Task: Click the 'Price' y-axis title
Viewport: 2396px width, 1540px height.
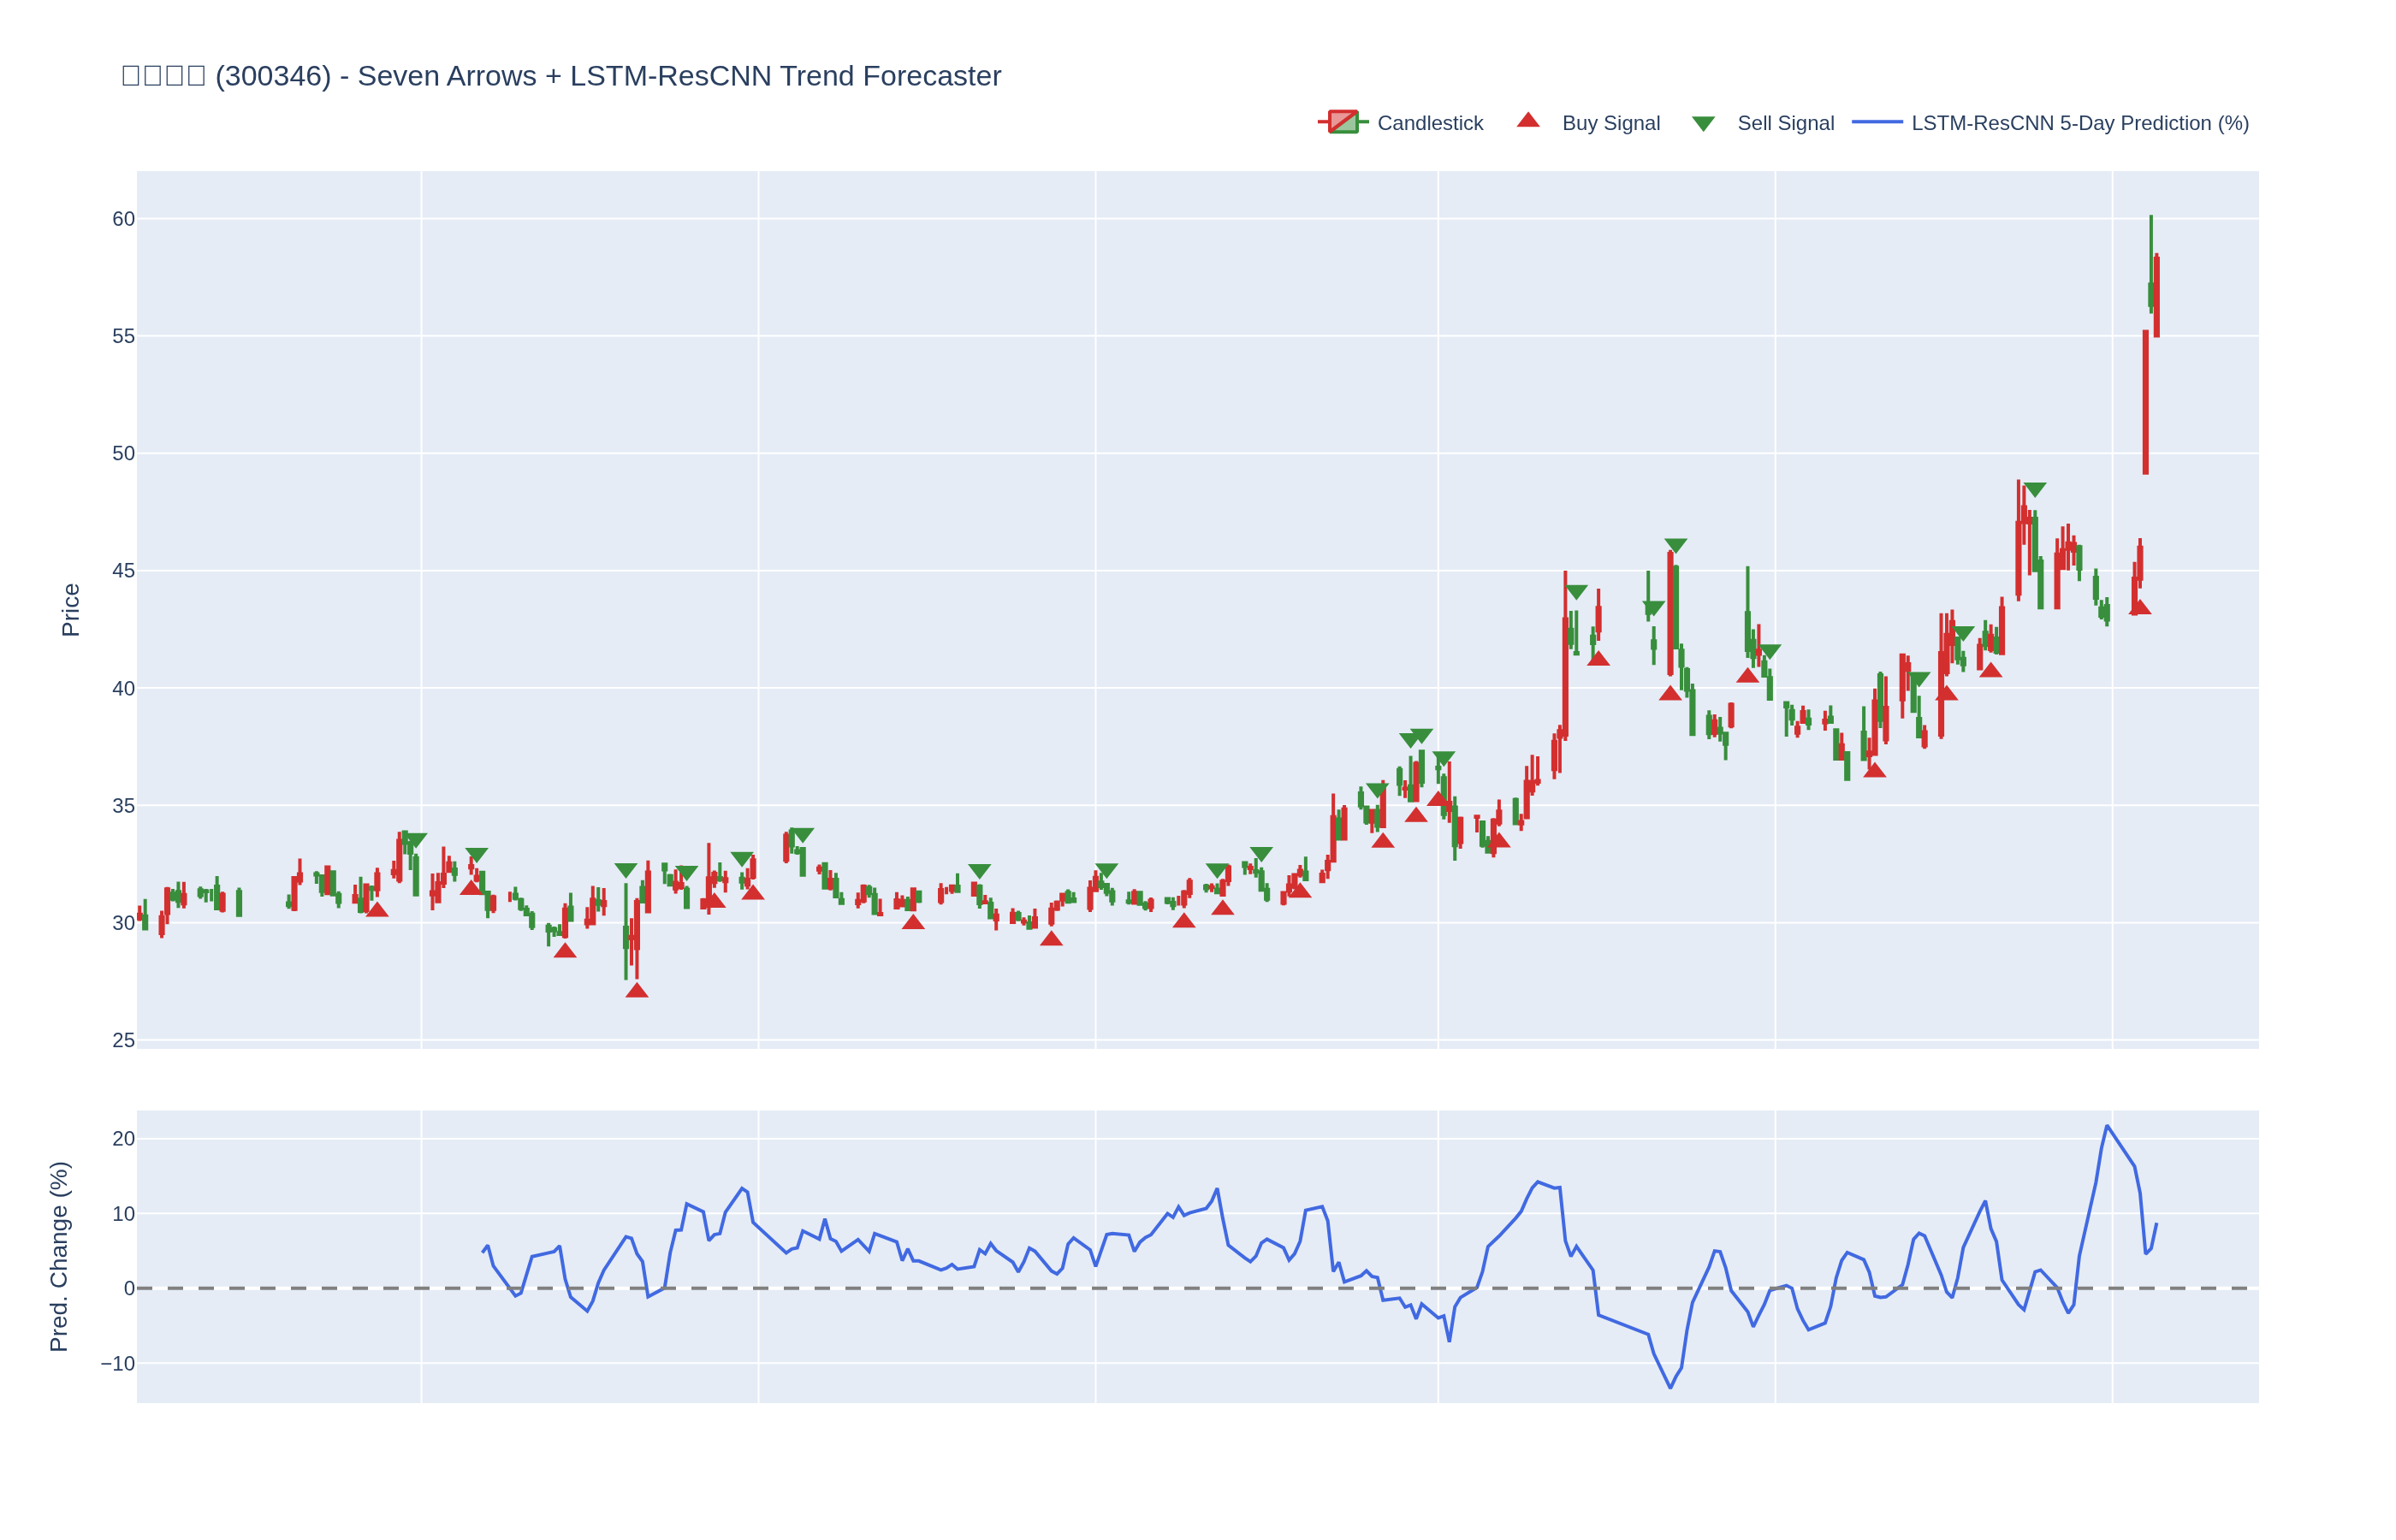Action: click(70, 610)
